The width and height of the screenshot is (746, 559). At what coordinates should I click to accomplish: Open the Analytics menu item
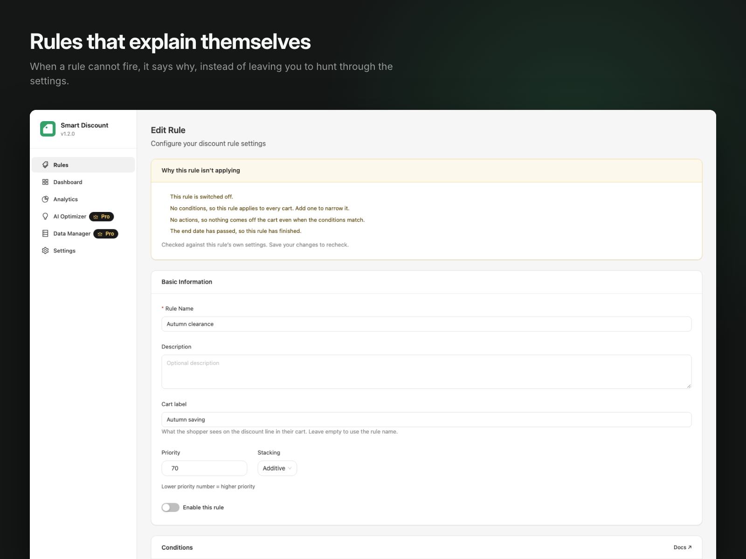(83, 199)
